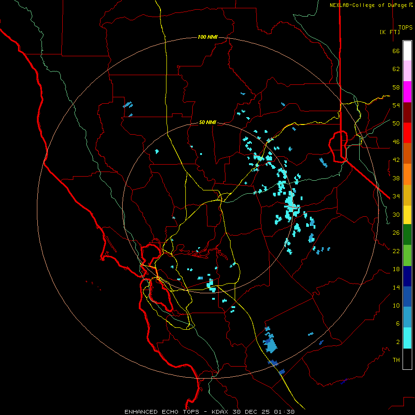The width and height of the screenshot is (415, 415).
Task: Click the 18 value on the legend
Action: [x=396, y=269]
